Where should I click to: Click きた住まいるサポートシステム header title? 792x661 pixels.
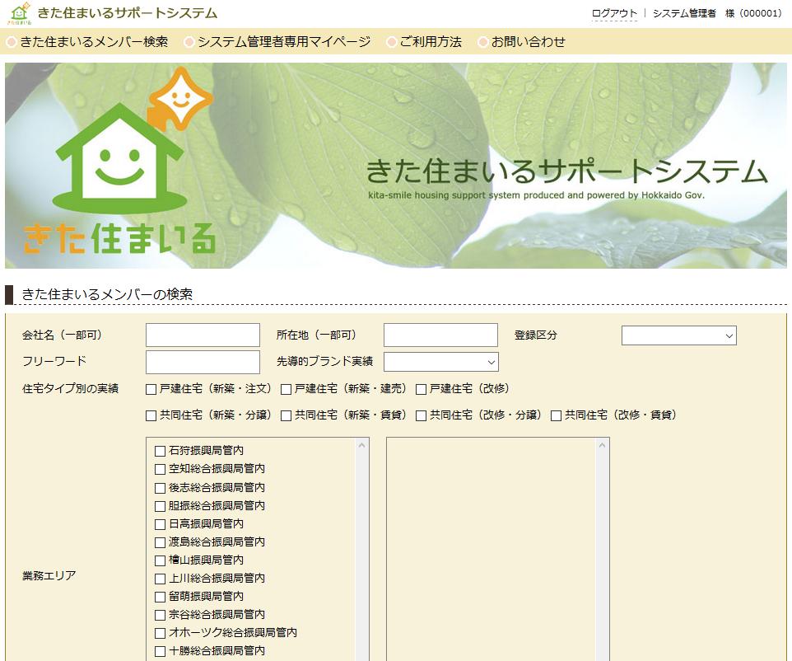click(x=128, y=13)
